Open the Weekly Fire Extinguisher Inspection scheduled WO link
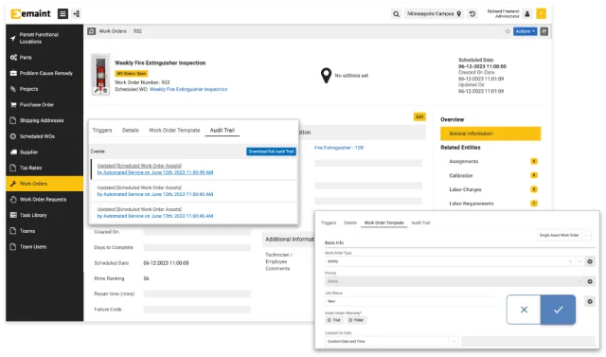Image resolution: width=606 pixels, height=357 pixels. click(188, 89)
